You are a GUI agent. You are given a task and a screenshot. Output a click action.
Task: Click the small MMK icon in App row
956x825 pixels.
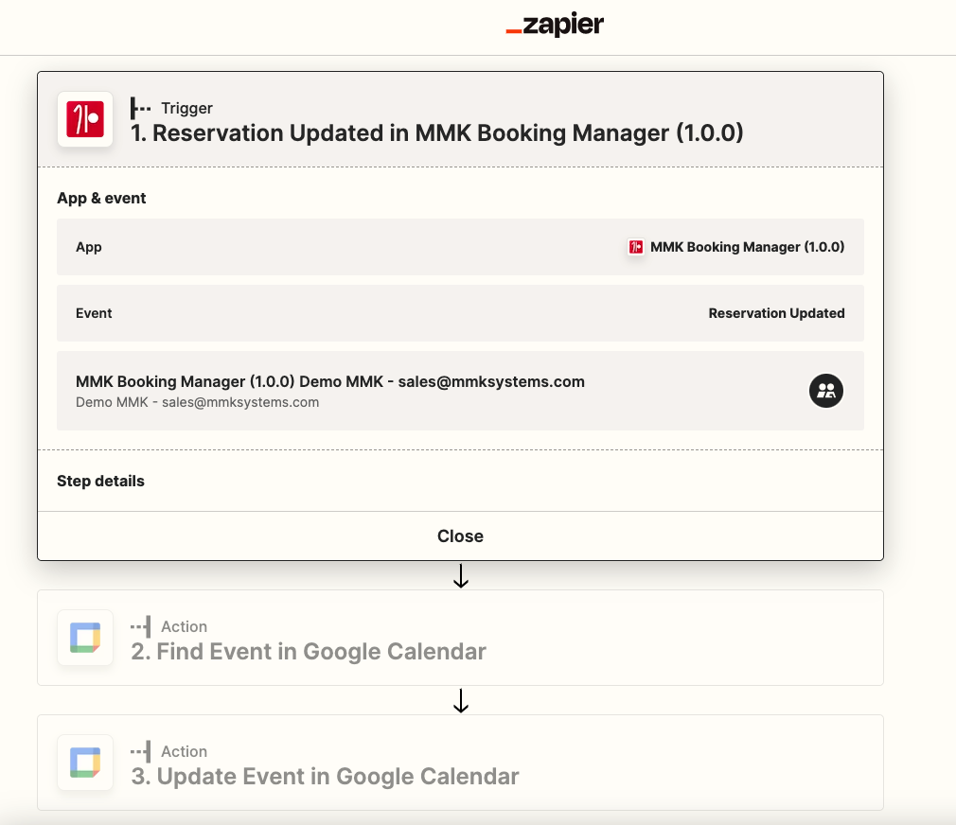(x=636, y=247)
